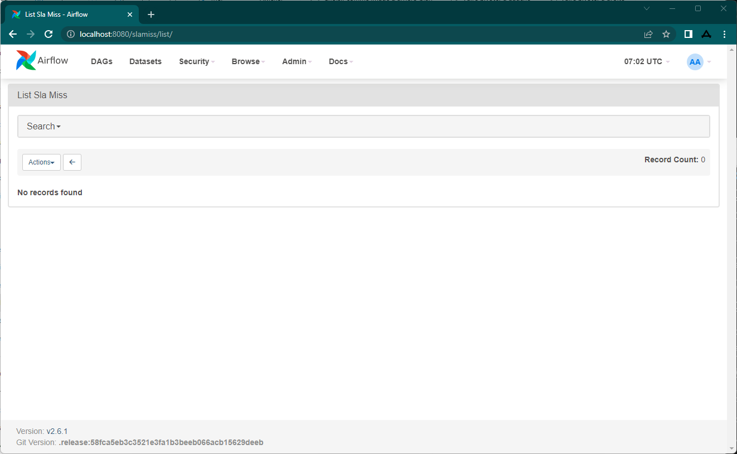Click the Record Count text

coord(675,160)
